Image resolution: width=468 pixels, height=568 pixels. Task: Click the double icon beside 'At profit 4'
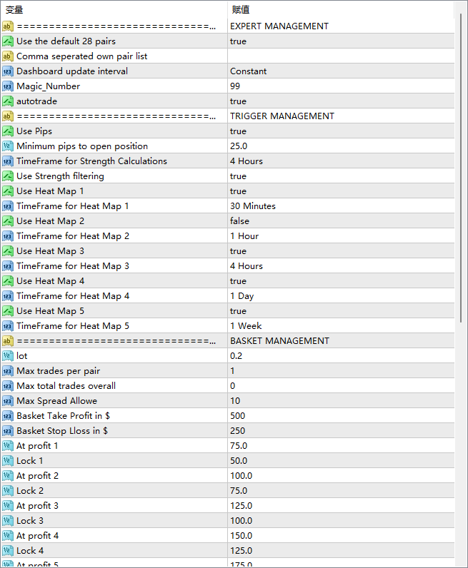click(x=8, y=536)
